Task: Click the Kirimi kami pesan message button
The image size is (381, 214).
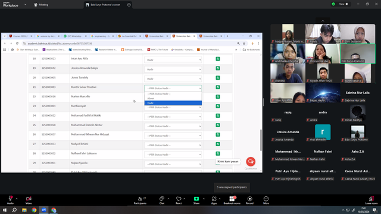Action: pyautogui.click(x=227, y=162)
